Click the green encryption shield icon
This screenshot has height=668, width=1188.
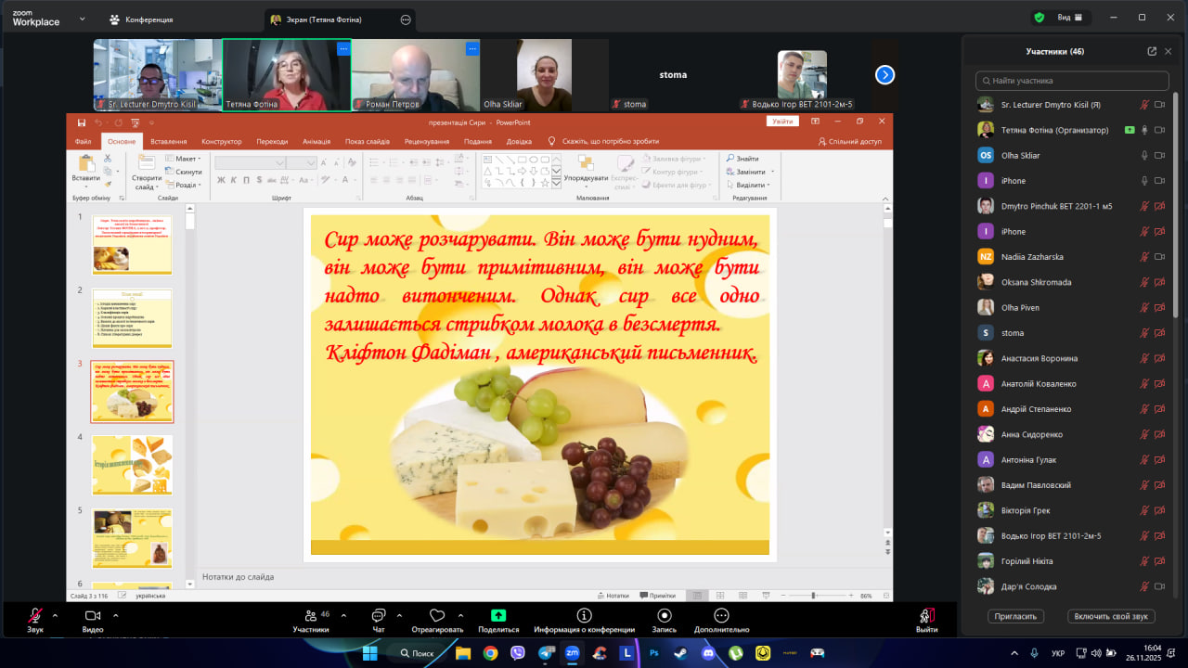point(1039,18)
